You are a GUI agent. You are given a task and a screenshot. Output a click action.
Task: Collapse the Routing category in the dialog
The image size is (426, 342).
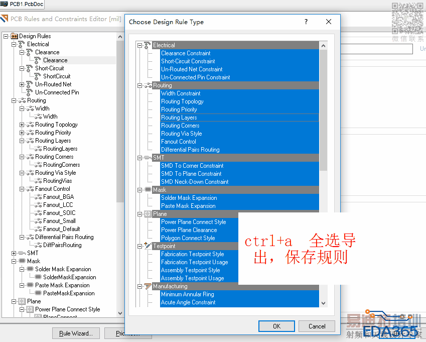[x=139, y=86]
